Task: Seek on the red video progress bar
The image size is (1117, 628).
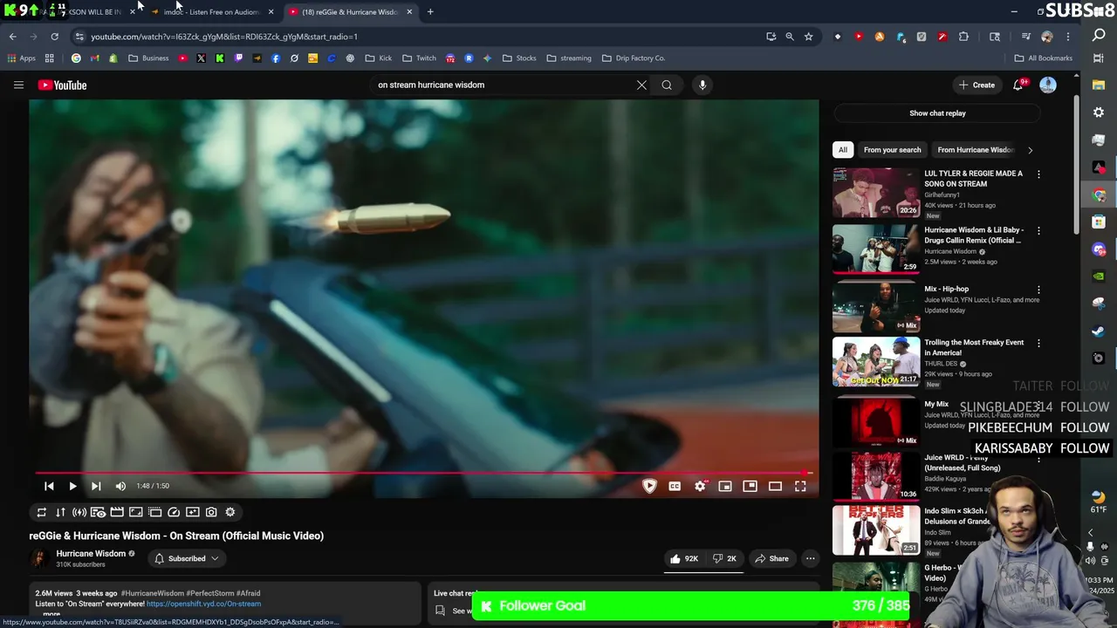Action: coord(424,473)
